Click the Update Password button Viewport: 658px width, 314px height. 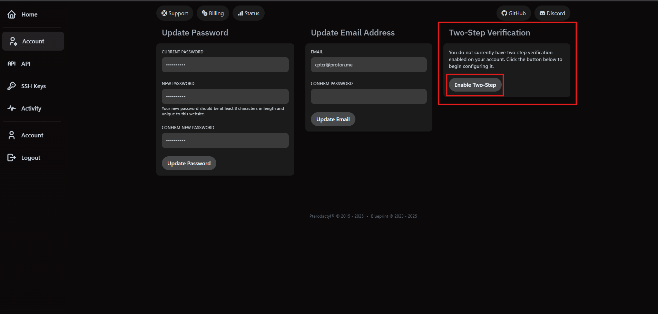tap(189, 163)
